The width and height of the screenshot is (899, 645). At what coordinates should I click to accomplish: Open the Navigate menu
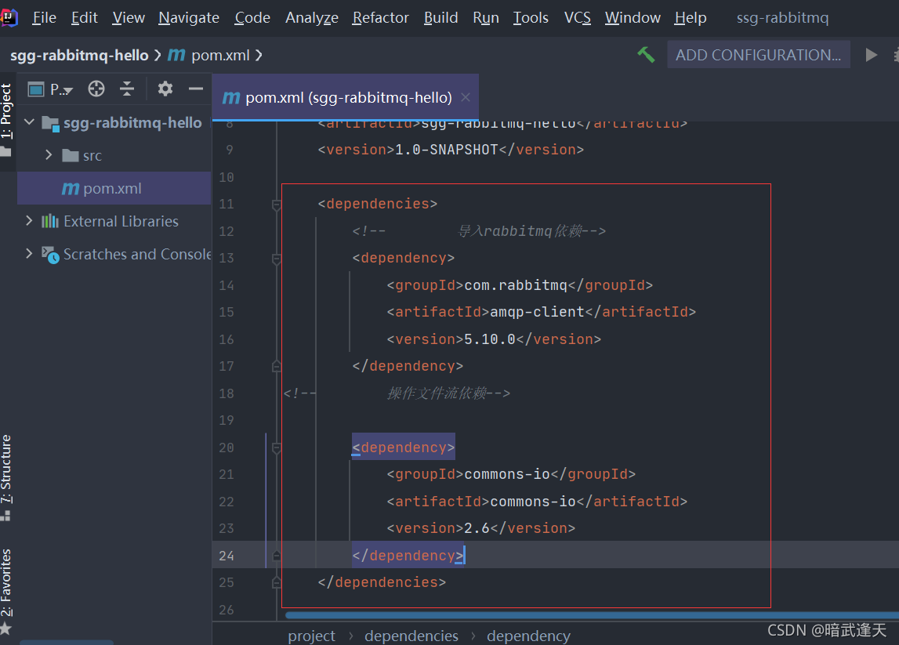pos(189,18)
